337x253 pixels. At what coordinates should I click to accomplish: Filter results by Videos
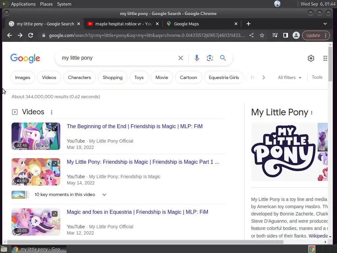tap(49, 77)
